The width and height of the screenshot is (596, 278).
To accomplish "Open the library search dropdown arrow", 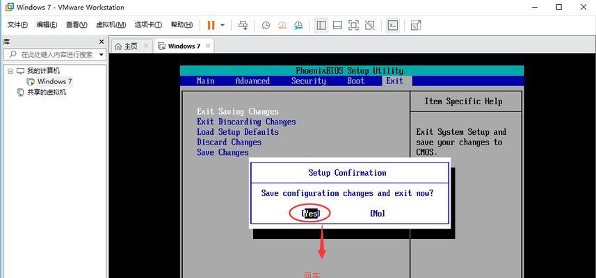I will (x=101, y=55).
